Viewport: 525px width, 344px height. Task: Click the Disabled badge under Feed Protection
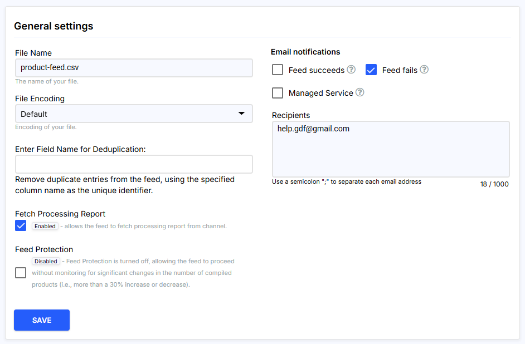(45, 261)
